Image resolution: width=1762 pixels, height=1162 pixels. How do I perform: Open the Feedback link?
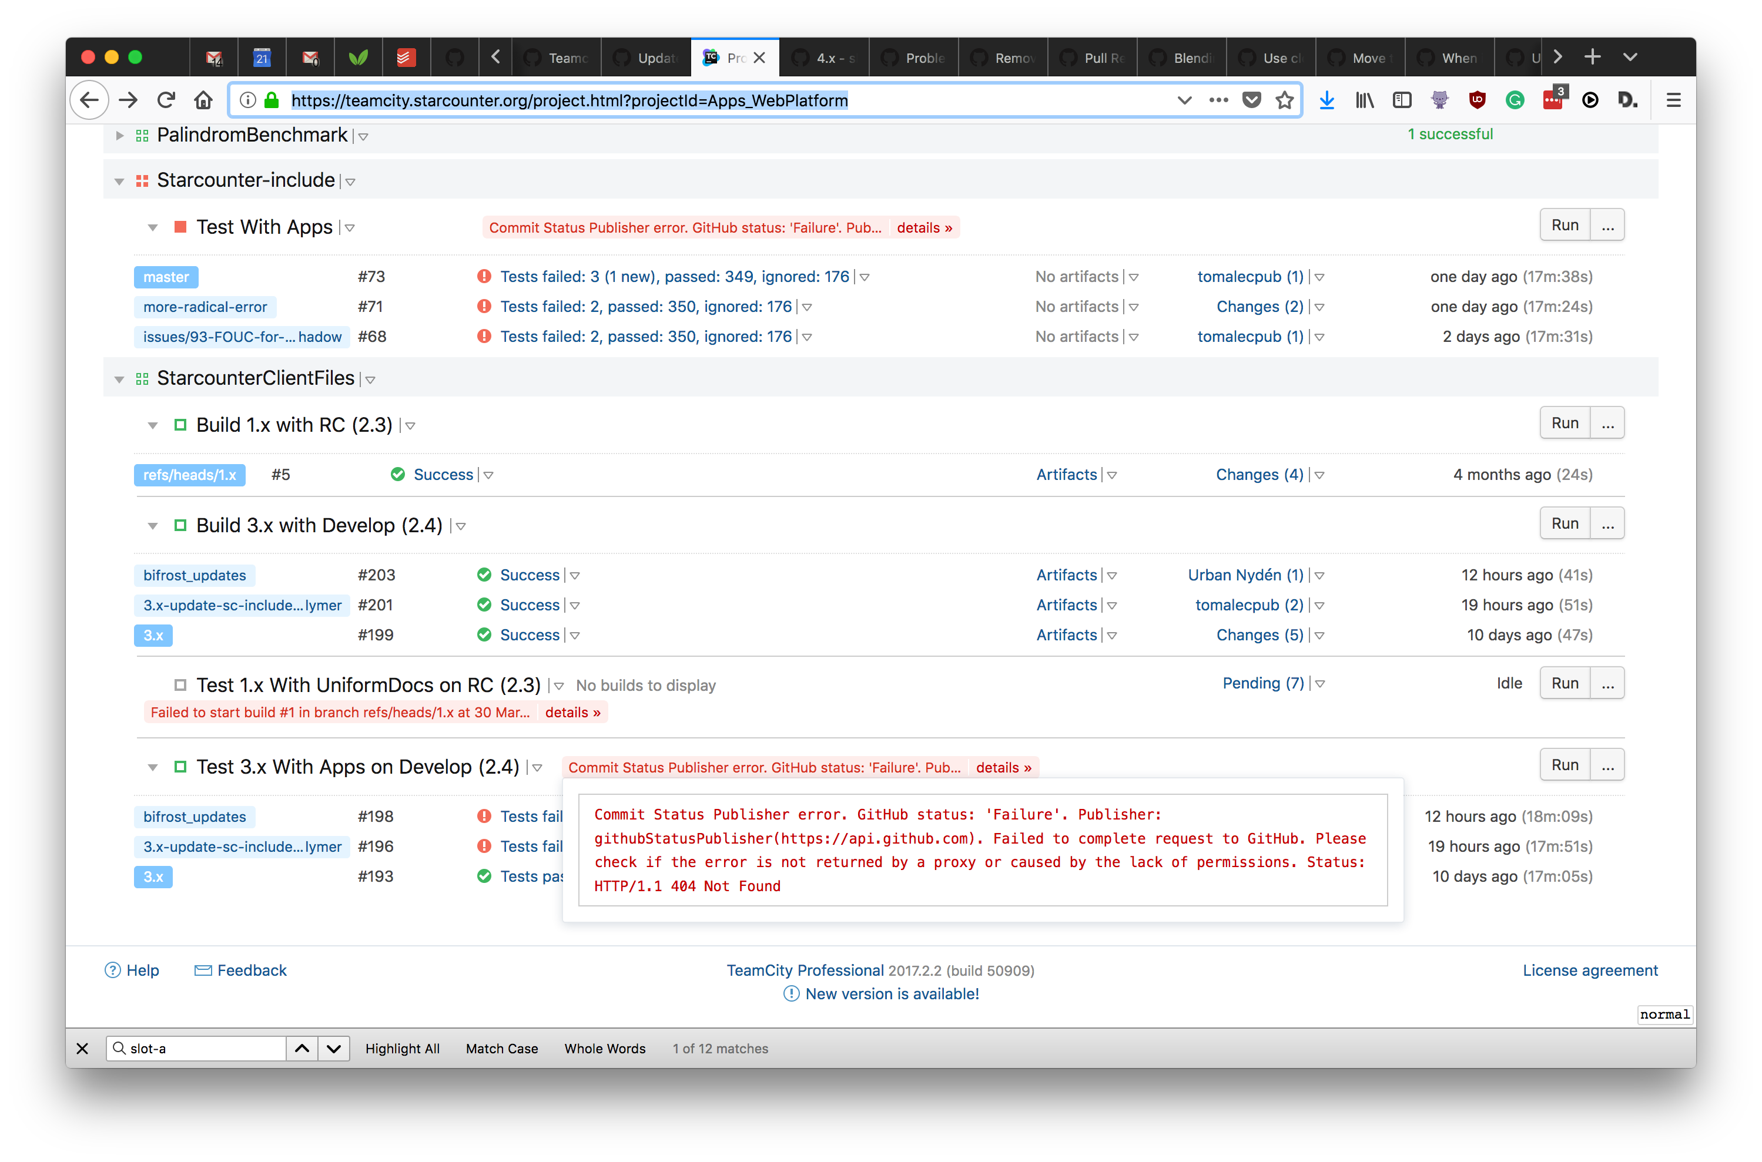252,970
